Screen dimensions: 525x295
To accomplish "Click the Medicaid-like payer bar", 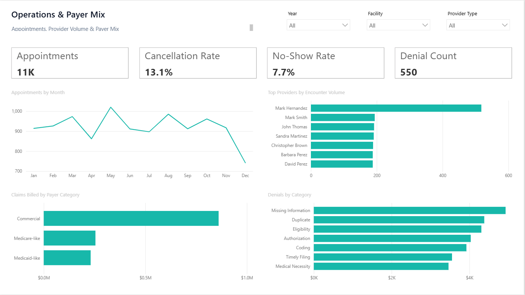I will pos(67,258).
